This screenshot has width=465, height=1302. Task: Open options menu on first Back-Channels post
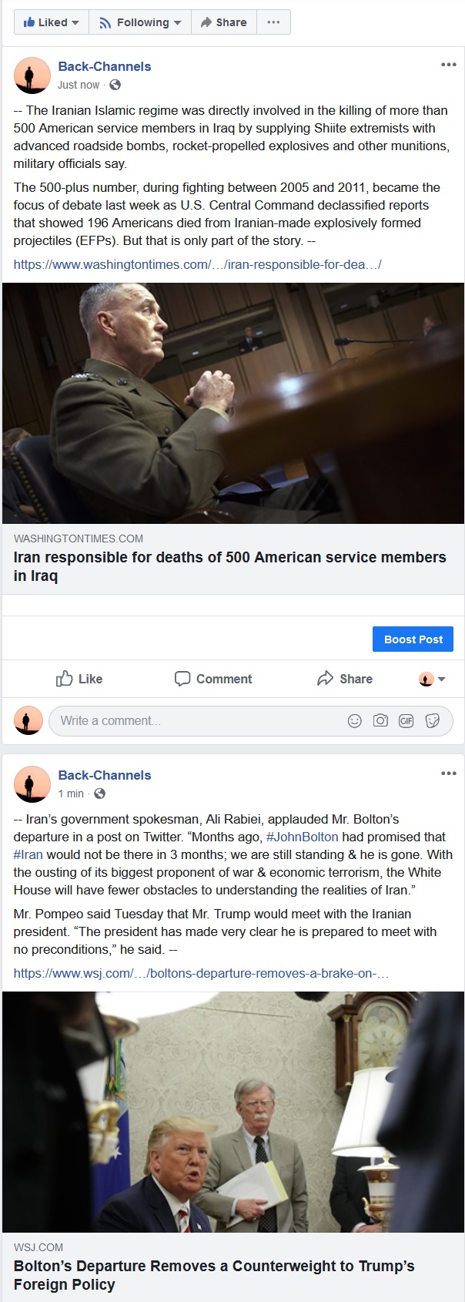[448, 65]
